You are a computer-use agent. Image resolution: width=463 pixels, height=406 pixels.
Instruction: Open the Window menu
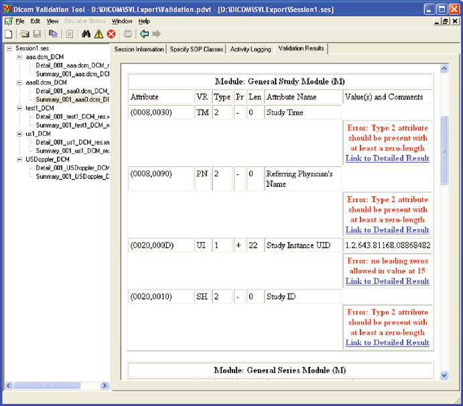pos(122,21)
